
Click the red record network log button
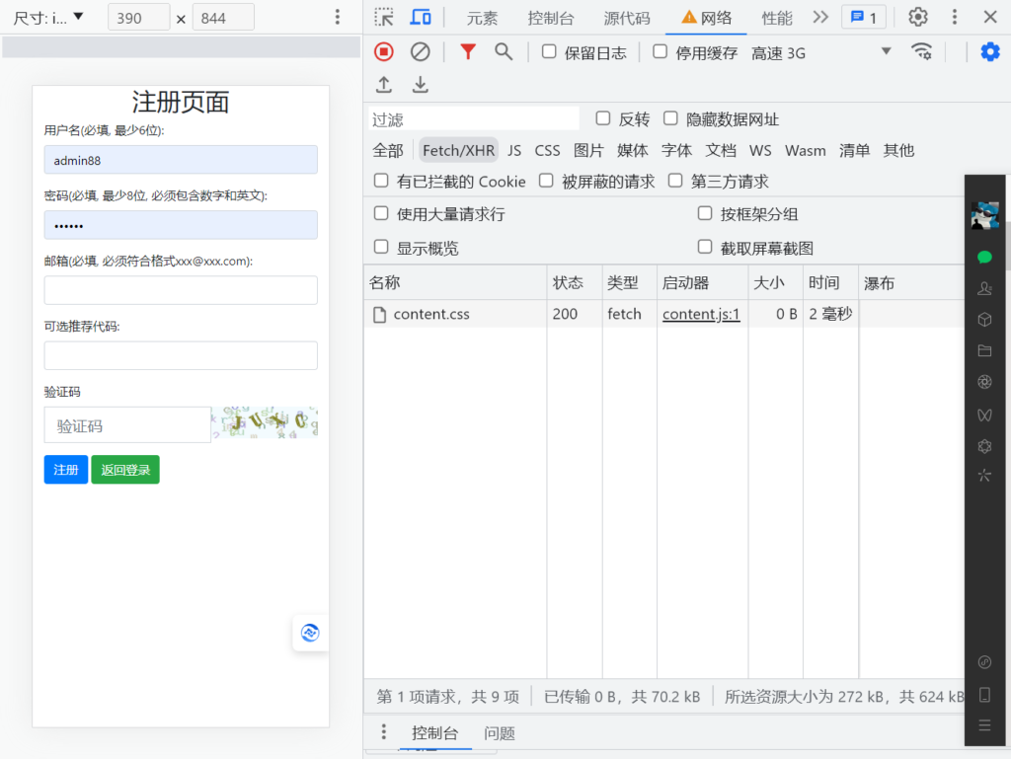(383, 51)
